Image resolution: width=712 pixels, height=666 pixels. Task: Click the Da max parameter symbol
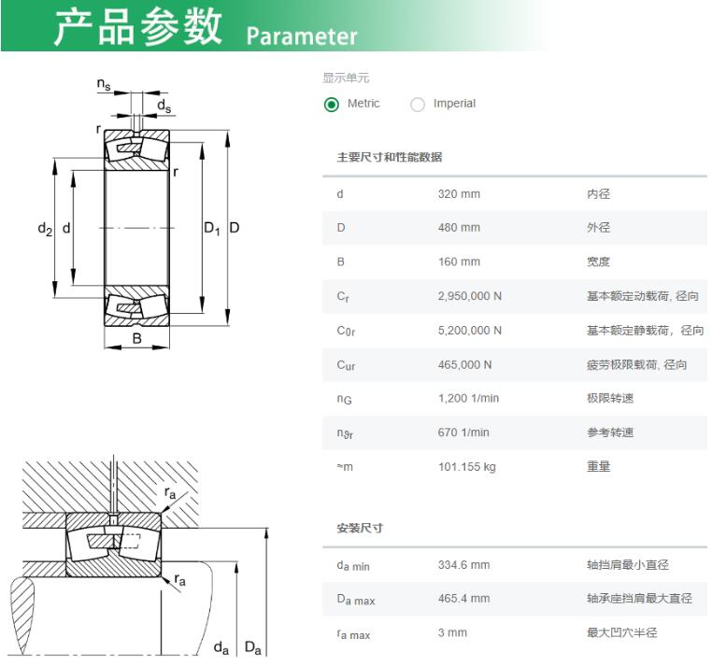coord(356,600)
